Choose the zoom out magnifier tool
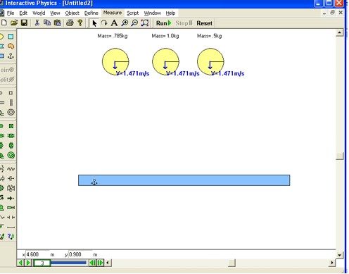This screenshot has width=349, height=274. tap(134, 23)
